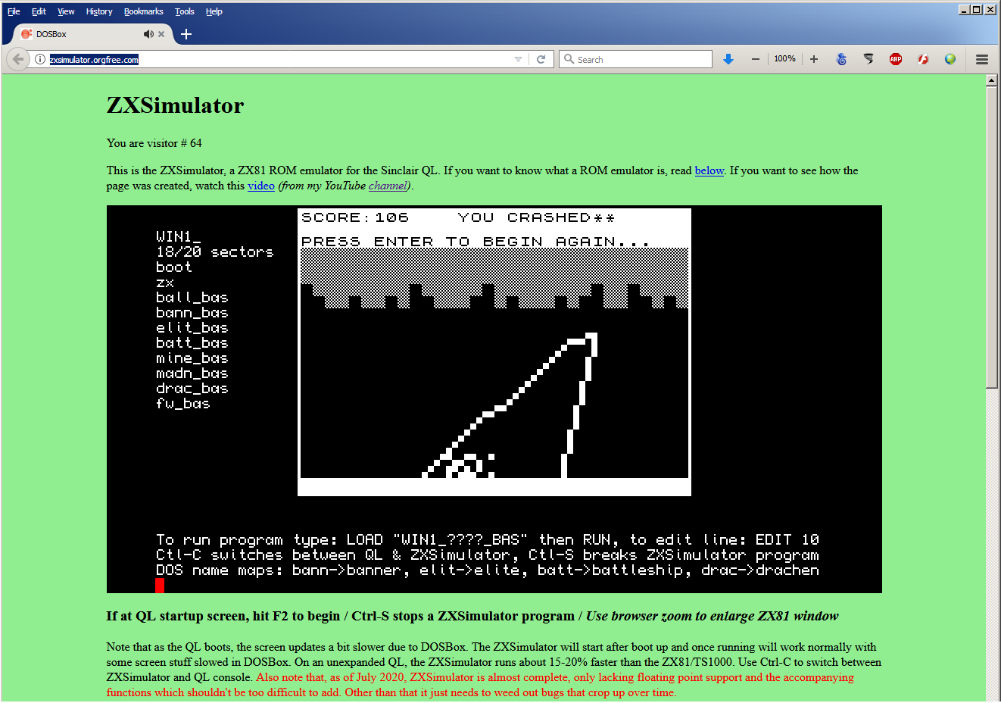Screen dimensions: 1001x703
Task: Click 'ball_bas' in the file list
Action: (x=192, y=297)
